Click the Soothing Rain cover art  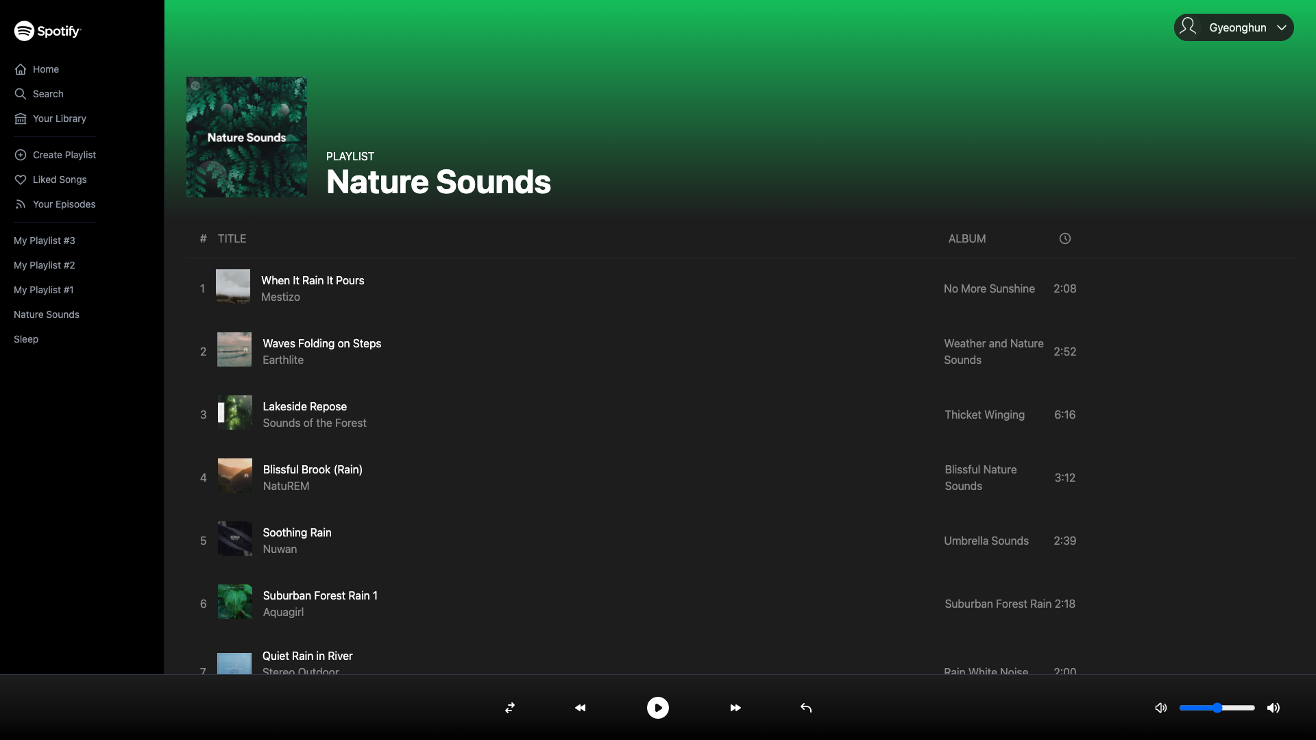coord(235,539)
